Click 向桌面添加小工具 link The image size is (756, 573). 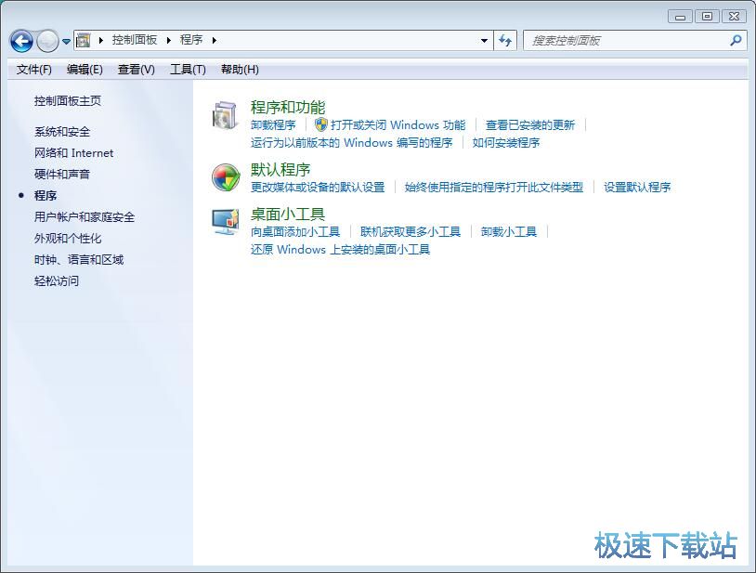[x=295, y=232]
